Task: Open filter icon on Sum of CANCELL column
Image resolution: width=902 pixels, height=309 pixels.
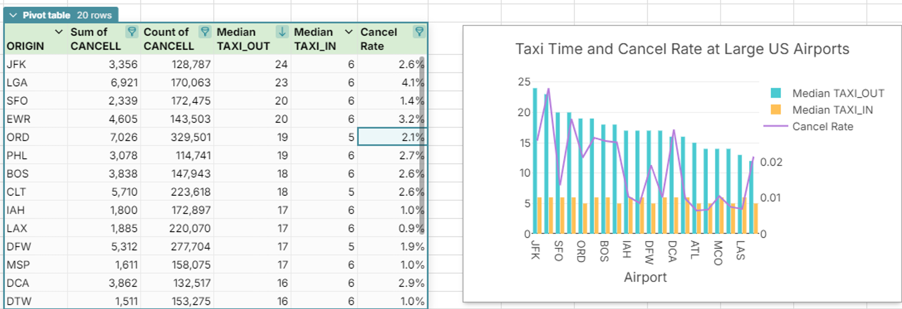Action: pyautogui.click(x=132, y=32)
